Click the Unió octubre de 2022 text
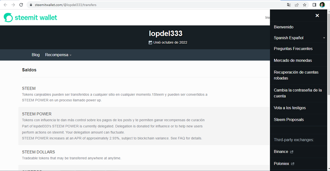The width and height of the screenshot is (330, 171). click(x=170, y=43)
